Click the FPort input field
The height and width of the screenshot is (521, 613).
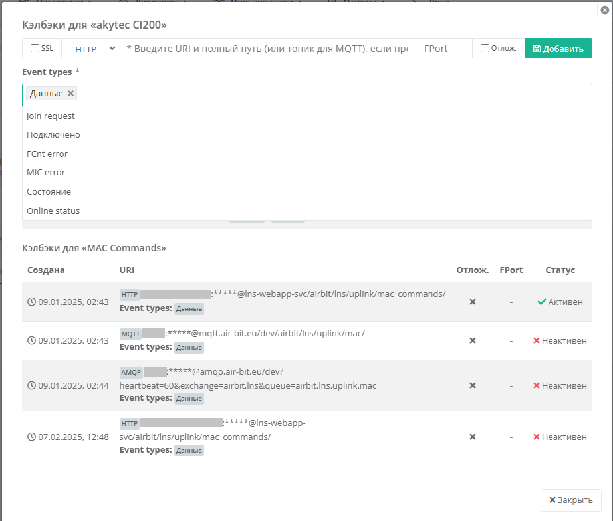(x=443, y=49)
